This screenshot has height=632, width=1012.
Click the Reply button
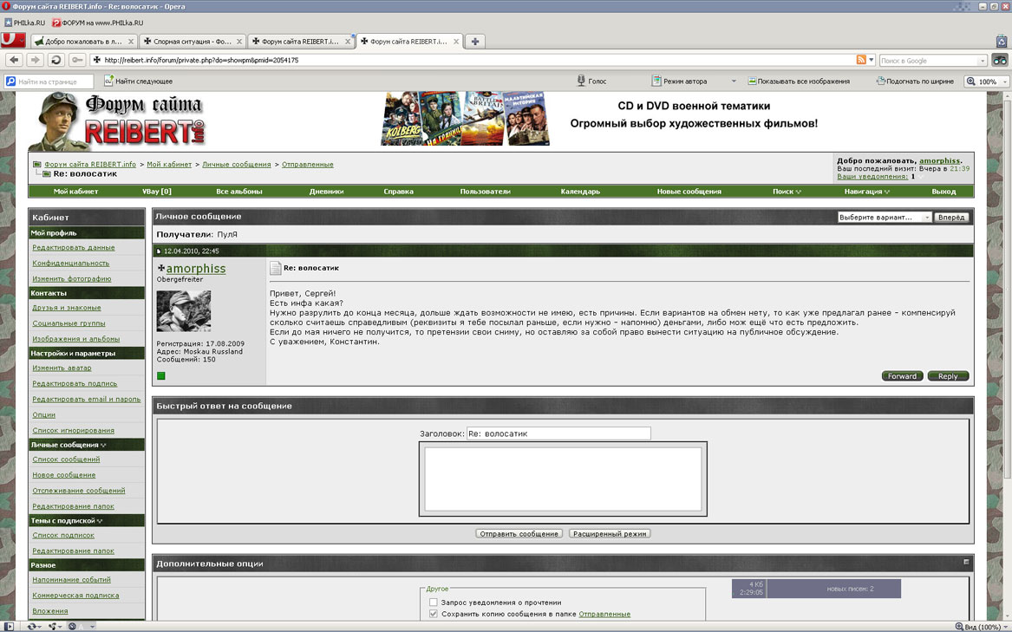coord(948,376)
